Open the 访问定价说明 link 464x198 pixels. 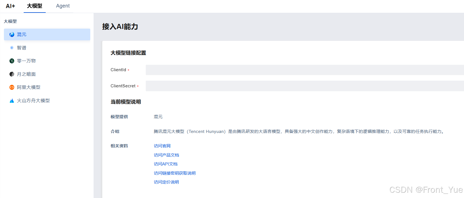[x=166, y=182]
